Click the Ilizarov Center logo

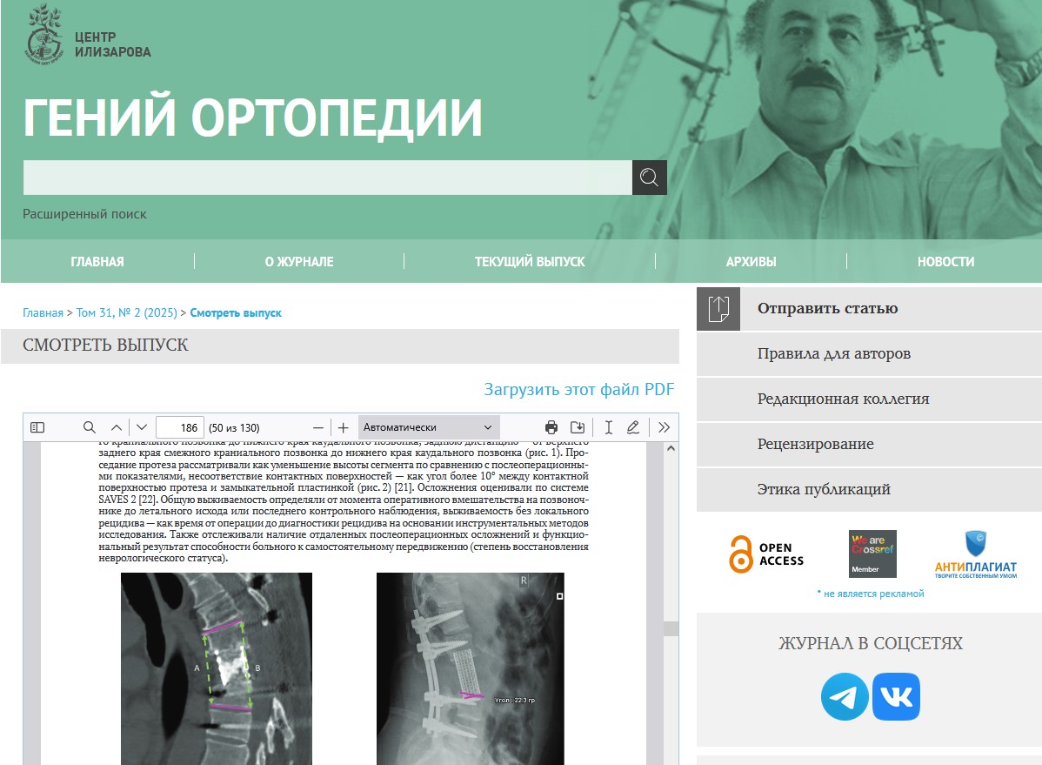(x=88, y=36)
